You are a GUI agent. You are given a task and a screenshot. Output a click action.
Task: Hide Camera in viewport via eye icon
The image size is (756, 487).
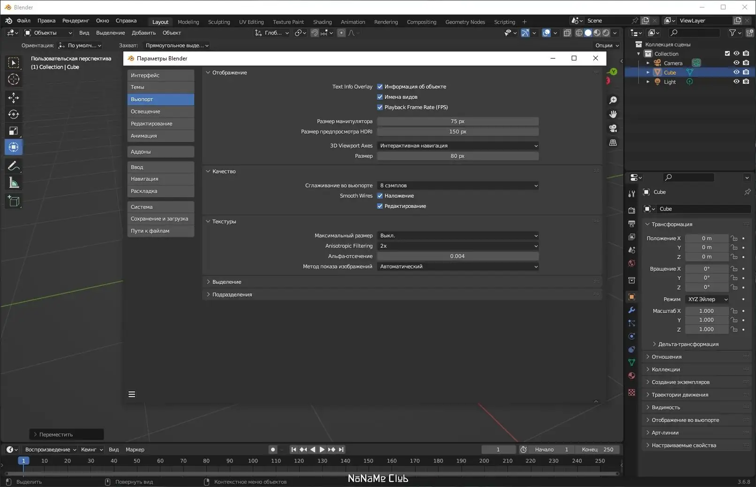(736, 63)
